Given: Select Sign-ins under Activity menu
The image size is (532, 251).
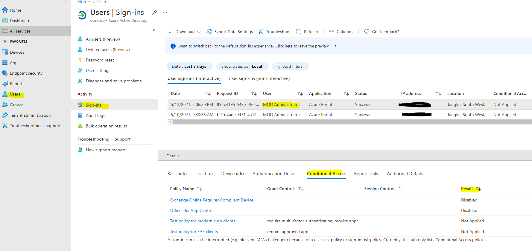Looking at the screenshot, I should 115,105.
